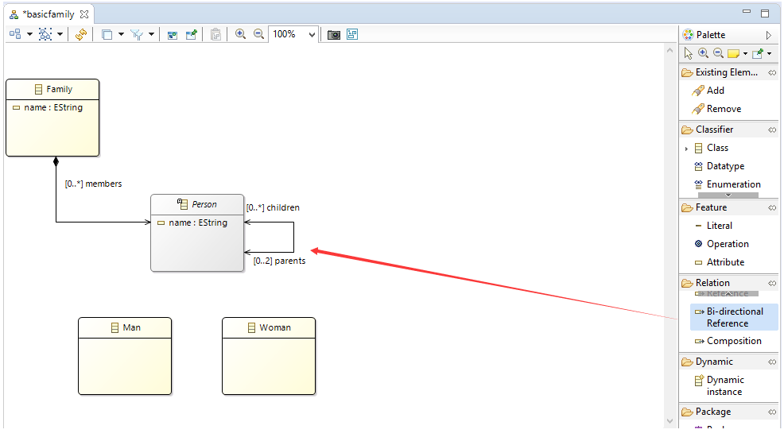Image resolution: width=784 pixels, height=445 pixels.
Task: Collapse the Feature palette drawer
Action: (728, 207)
